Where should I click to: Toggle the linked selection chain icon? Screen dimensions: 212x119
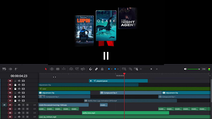click(x=96, y=69)
